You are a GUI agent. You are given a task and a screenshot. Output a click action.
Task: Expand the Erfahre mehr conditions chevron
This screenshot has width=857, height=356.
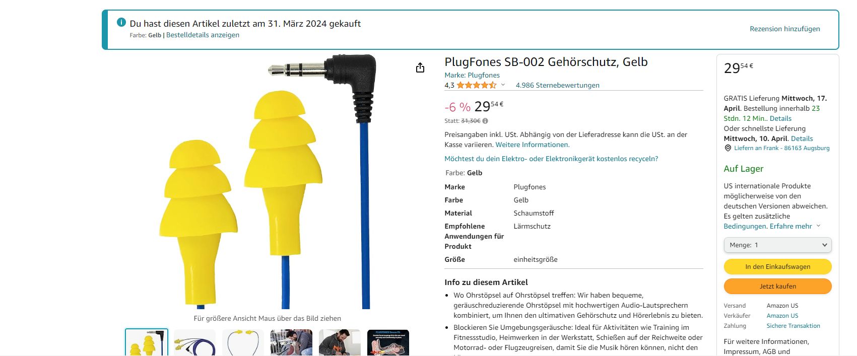tap(818, 226)
